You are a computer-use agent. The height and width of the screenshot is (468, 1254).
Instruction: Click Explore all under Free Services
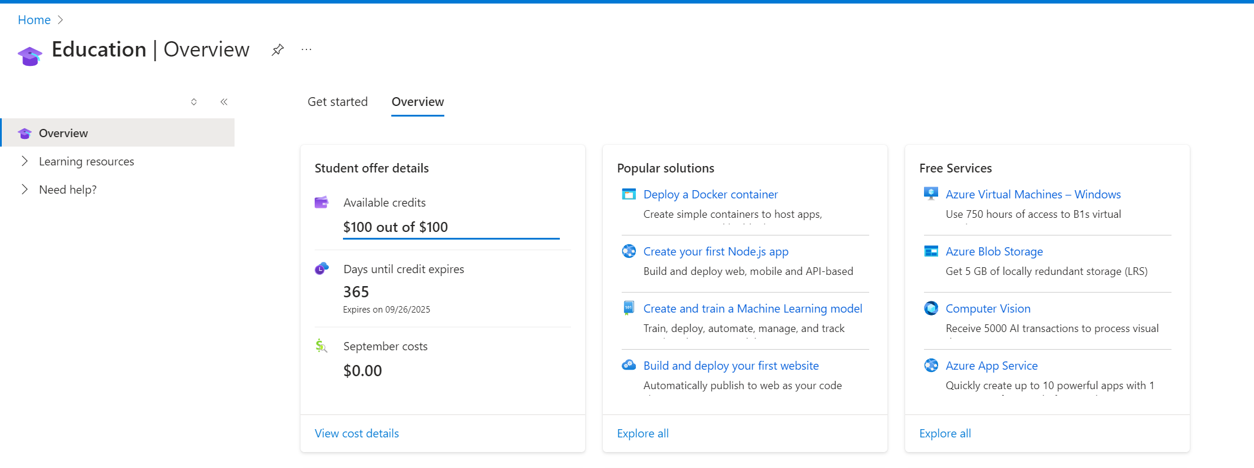click(x=945, y=433)
